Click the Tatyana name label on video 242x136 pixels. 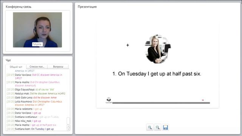37,44
